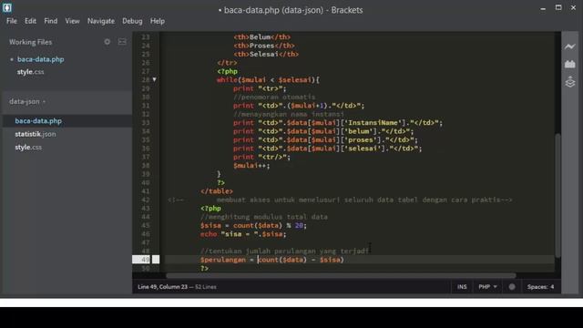Open the File menu
Viewport: 583px width, 328px height.
[x=12, y=21]
